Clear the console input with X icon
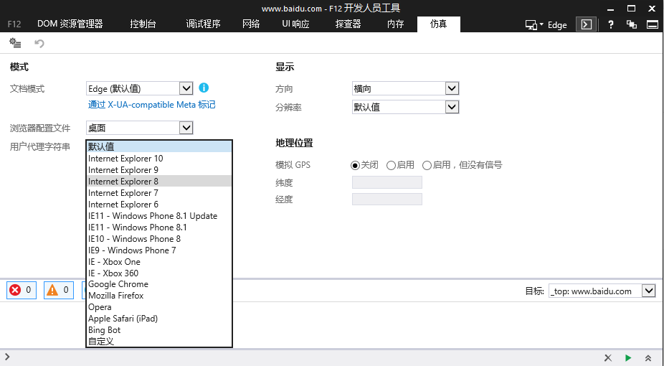Viewport: 664px width, 366px height. (607, 358)
